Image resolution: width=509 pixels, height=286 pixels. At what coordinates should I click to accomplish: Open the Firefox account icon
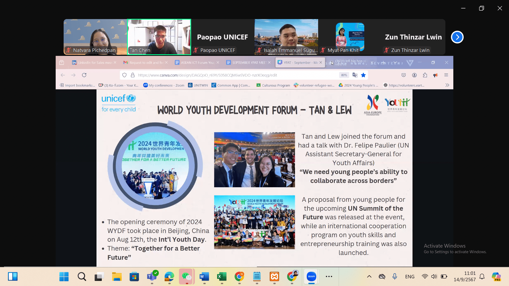click(x=414, y=75)
